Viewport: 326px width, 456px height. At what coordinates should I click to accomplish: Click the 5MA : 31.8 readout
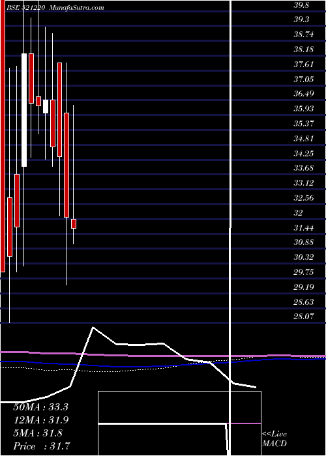pos(38,433)
